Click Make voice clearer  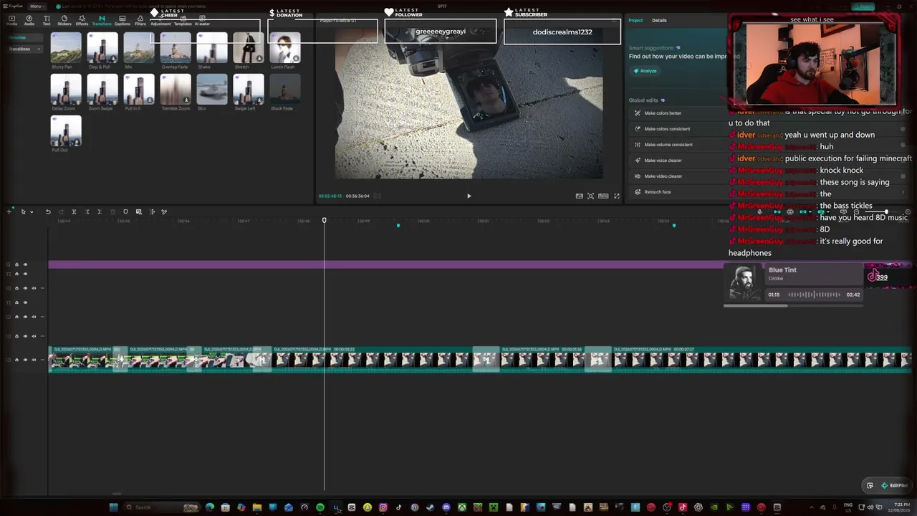(663, 161)
